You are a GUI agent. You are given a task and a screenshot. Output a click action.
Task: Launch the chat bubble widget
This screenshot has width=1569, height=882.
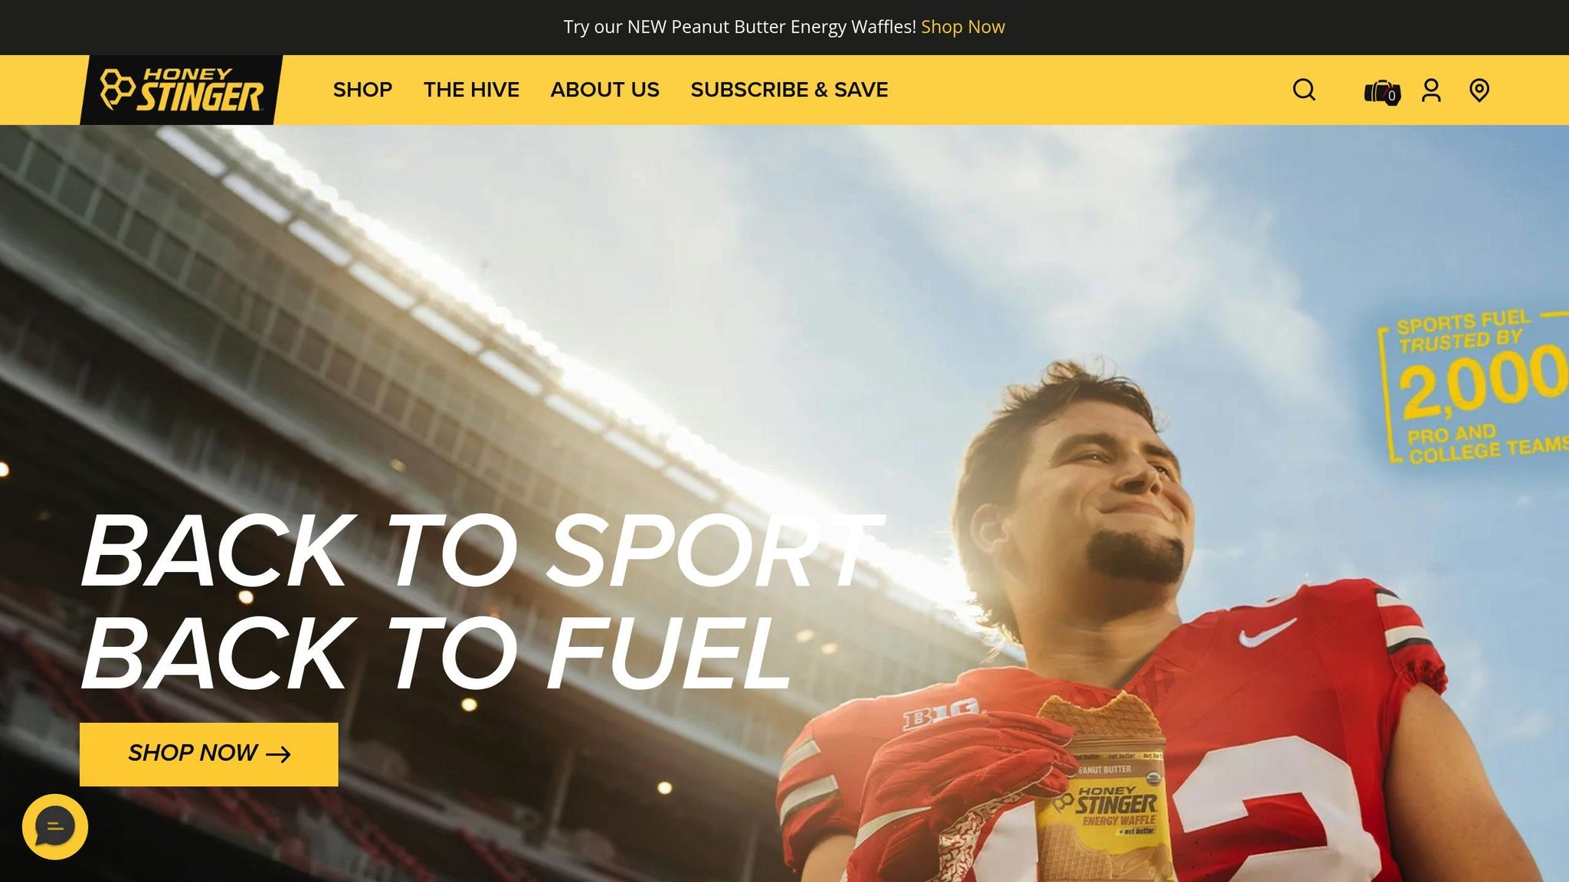pos(55,827)
